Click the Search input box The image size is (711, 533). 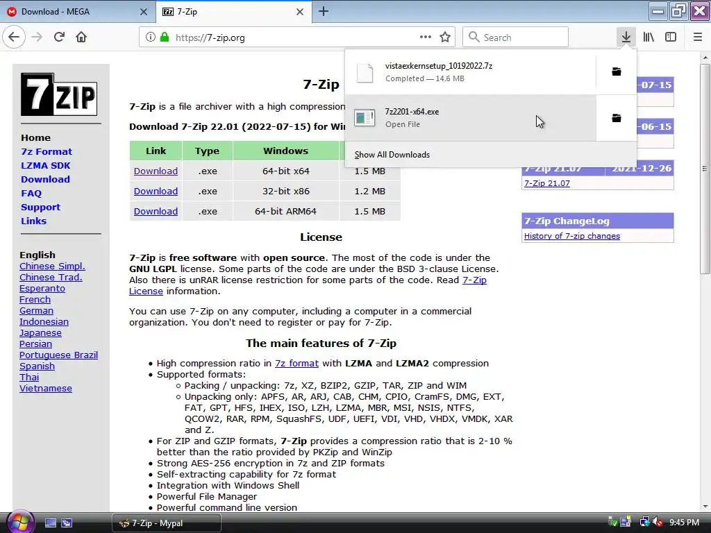pos(516,37)
